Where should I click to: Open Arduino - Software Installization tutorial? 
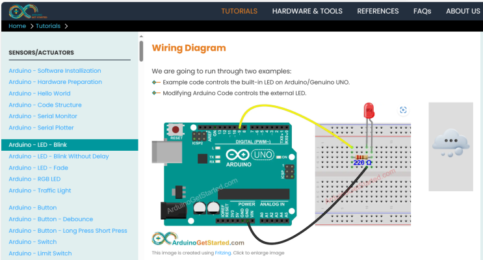pos(55,71)
